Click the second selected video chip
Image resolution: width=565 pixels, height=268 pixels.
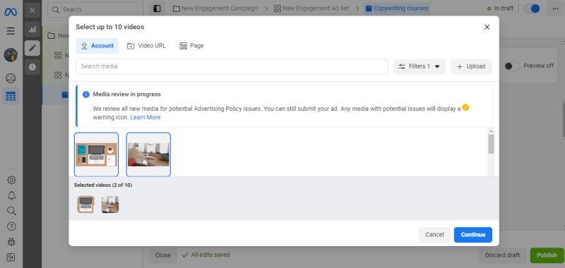click(x=110, y=205)
